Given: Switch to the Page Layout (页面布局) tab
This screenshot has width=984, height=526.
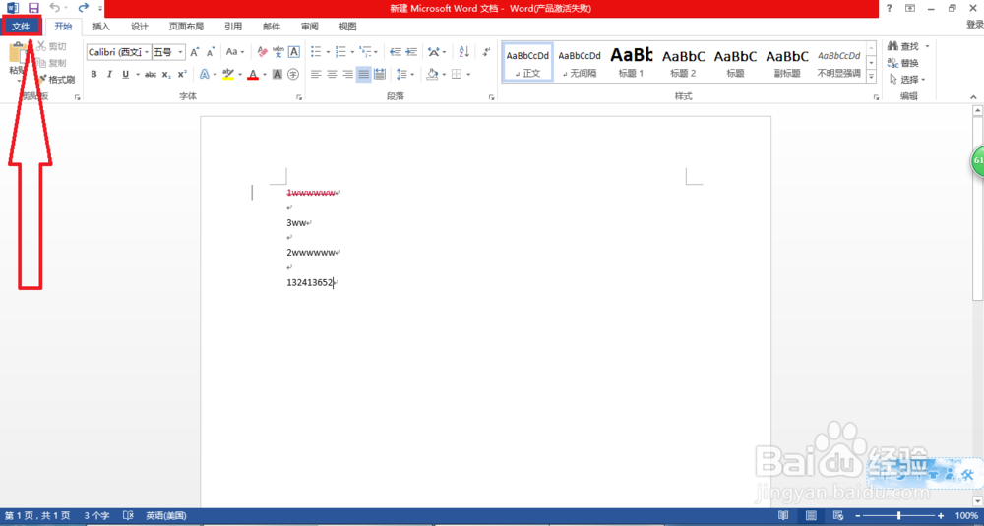Looking at the screenshot, I should 186,27.
